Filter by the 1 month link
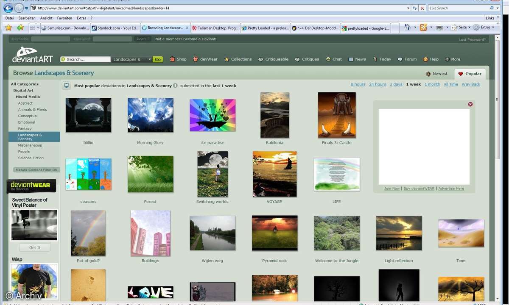Viewport: 509px width, 305px height. (432, 84)
